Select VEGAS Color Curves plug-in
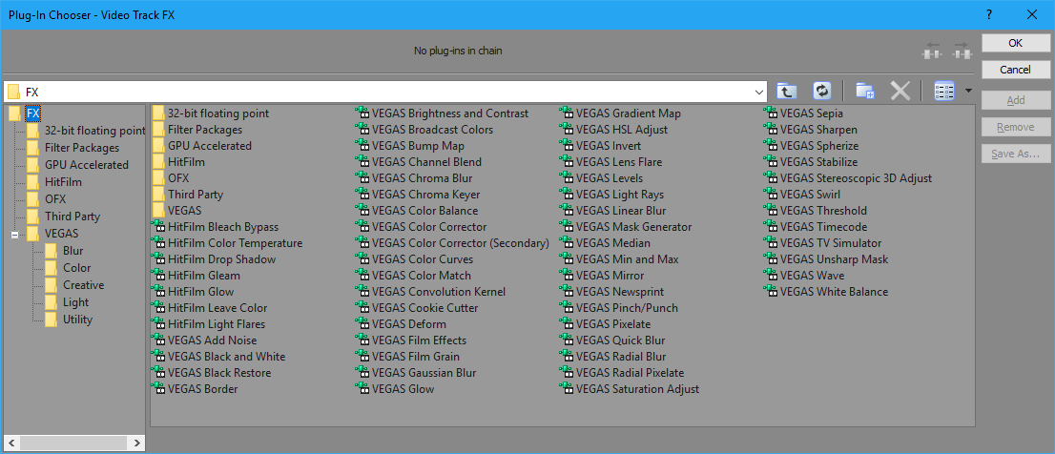Viewport: 1055px width, 454px height. pos(414,258)
